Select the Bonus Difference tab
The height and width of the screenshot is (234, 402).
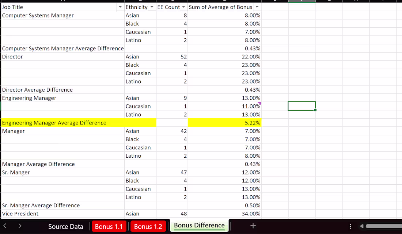199,226
